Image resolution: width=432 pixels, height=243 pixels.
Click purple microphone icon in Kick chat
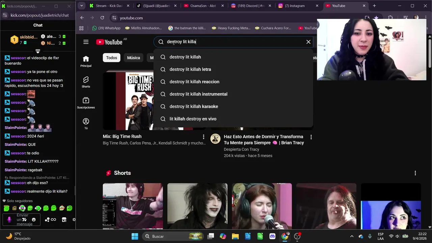click(9, 220)
